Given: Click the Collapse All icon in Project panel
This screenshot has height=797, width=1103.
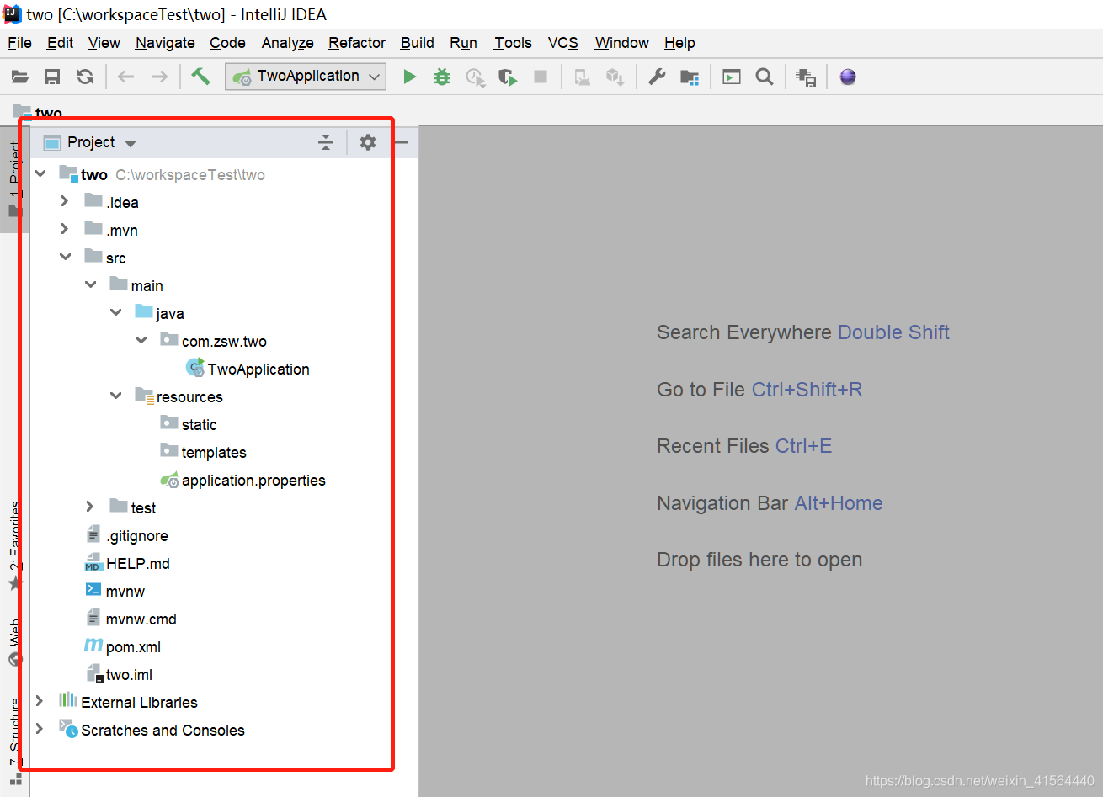Looking at the screenshot, I should pos(326,142).
